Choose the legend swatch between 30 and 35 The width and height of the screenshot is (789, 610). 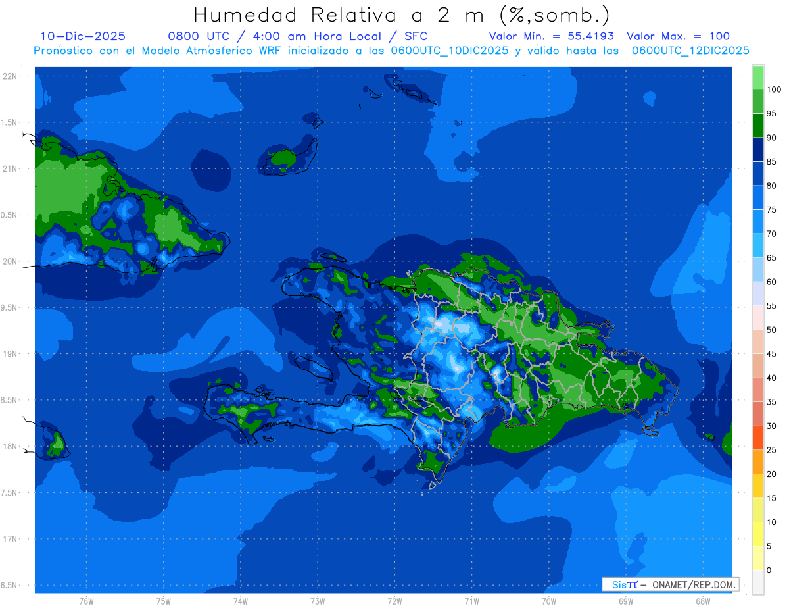758,414
